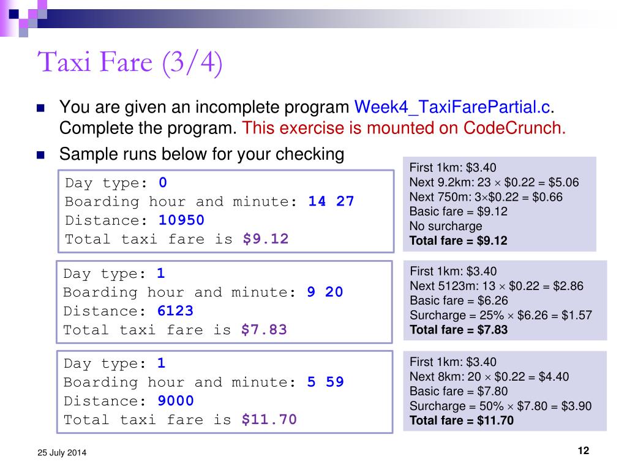Click the purple squares logo in header
Screen dimensions: 627x470
click(x=24, y=18)
